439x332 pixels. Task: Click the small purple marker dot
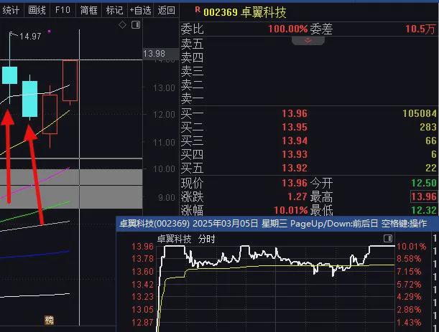pyautogui.click(x=50, y=32)
